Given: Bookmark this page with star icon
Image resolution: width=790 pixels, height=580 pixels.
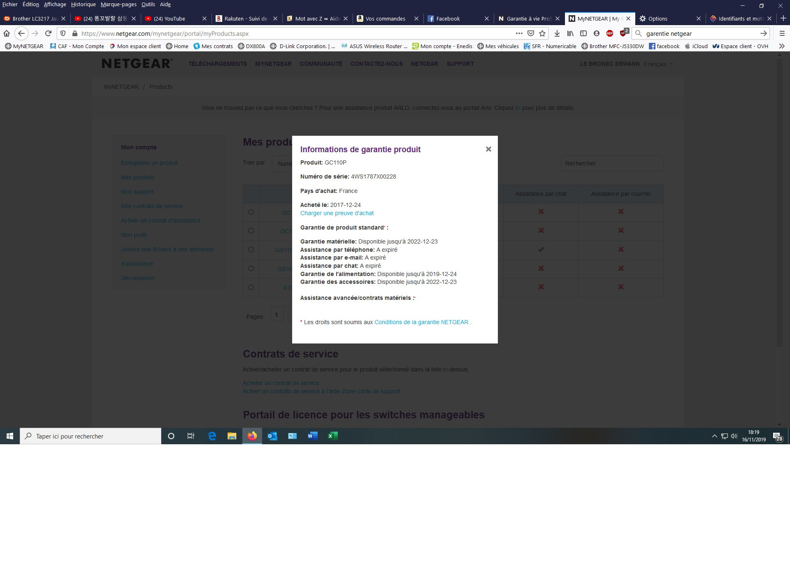Looking at the screenshot, I should tap(542, 33).
